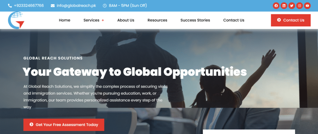Open the YouTube social icon
Image resolution: width=318 pixels, height=134 pixels.
[307, 6]
